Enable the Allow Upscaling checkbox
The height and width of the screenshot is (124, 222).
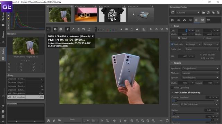click(172, 87)
